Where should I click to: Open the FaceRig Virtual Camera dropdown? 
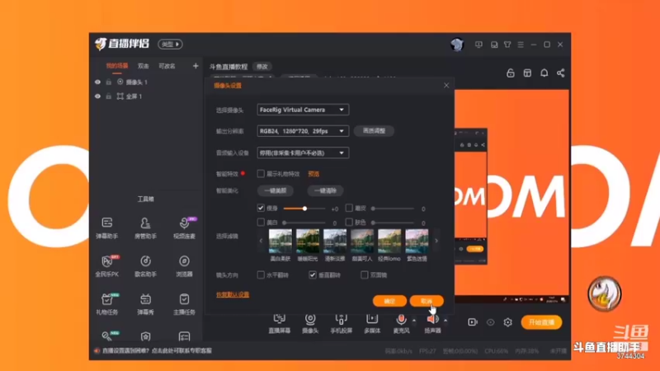(303, 110)
